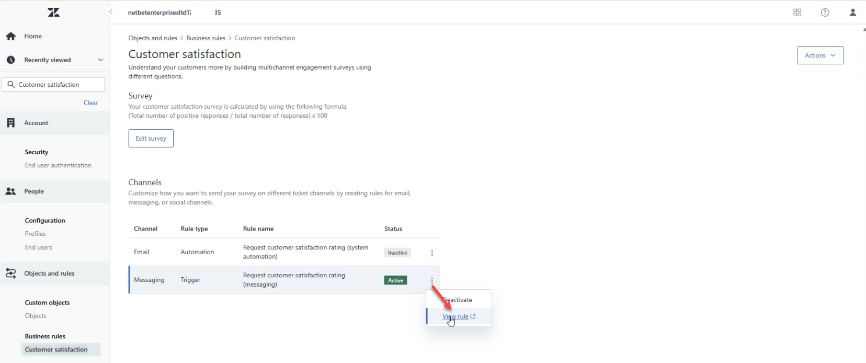Open Profiles under Configuration
Viewport: 866px width, 363px height.
[x=35, y=234]
